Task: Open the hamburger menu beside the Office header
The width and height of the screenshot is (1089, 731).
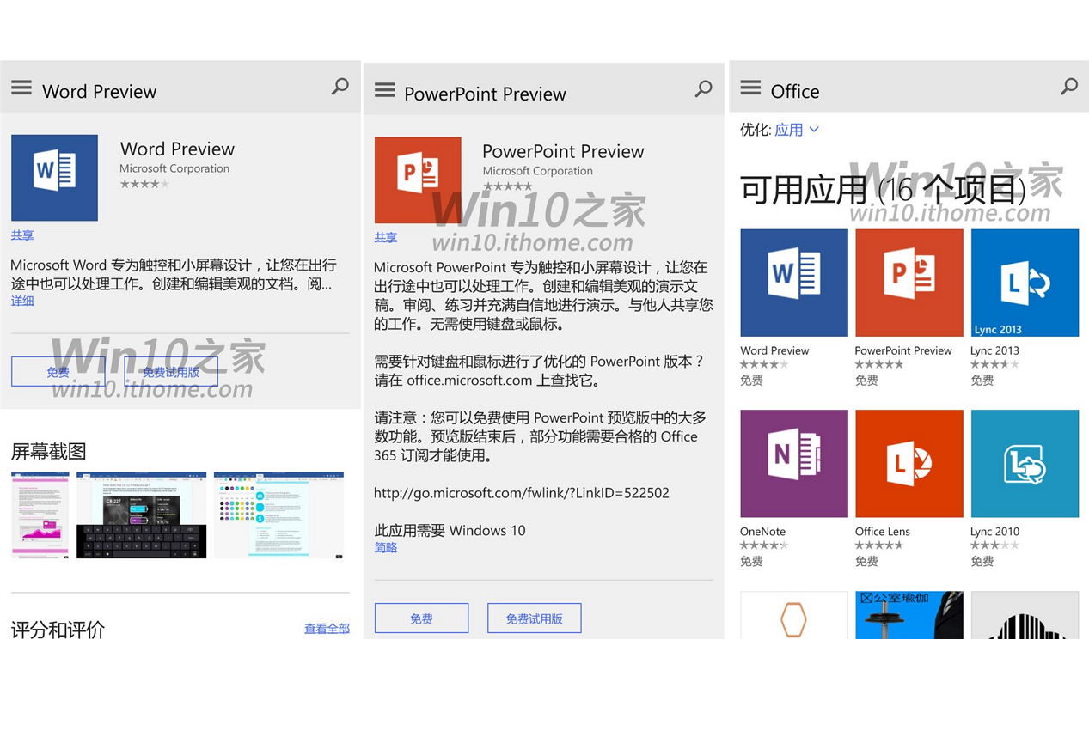Action: (x=750, y=88)
